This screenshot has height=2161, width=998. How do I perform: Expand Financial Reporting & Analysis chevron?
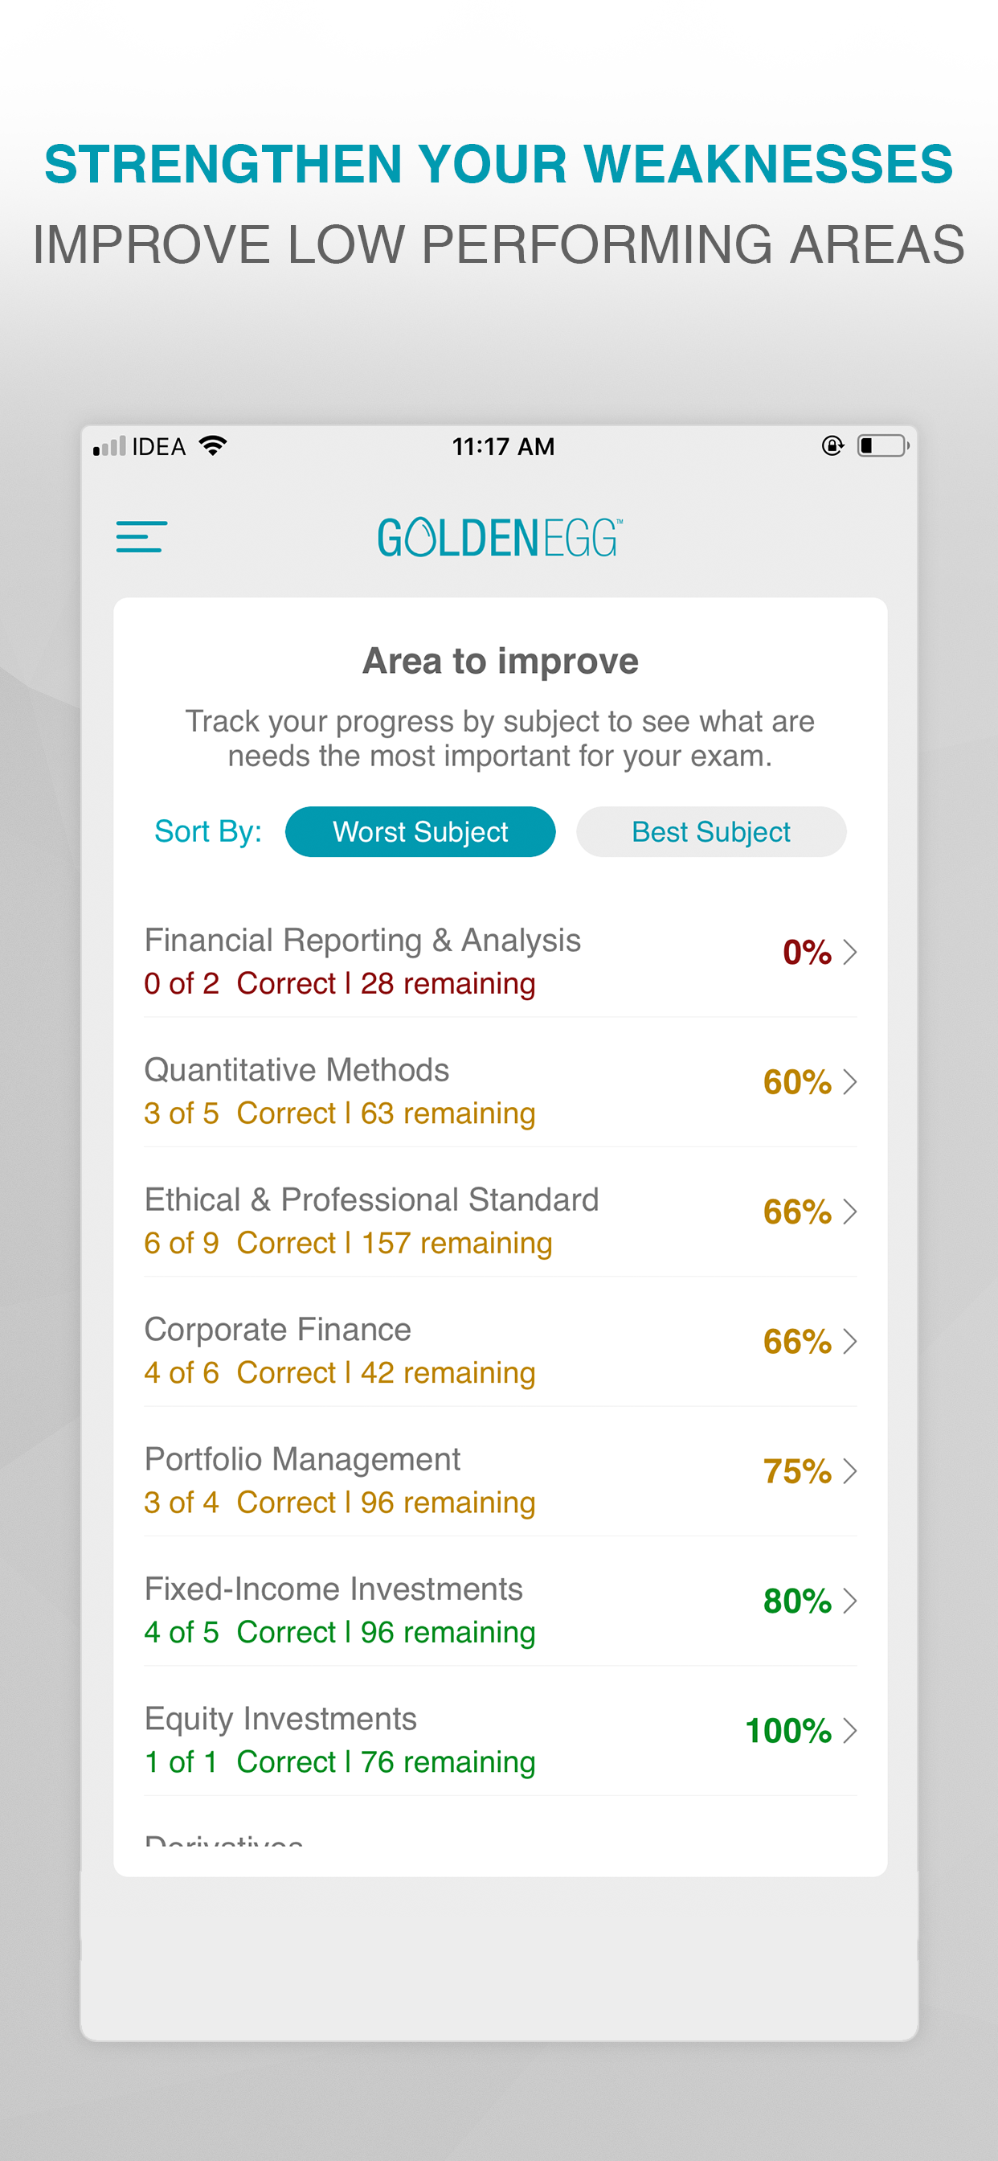849,952
